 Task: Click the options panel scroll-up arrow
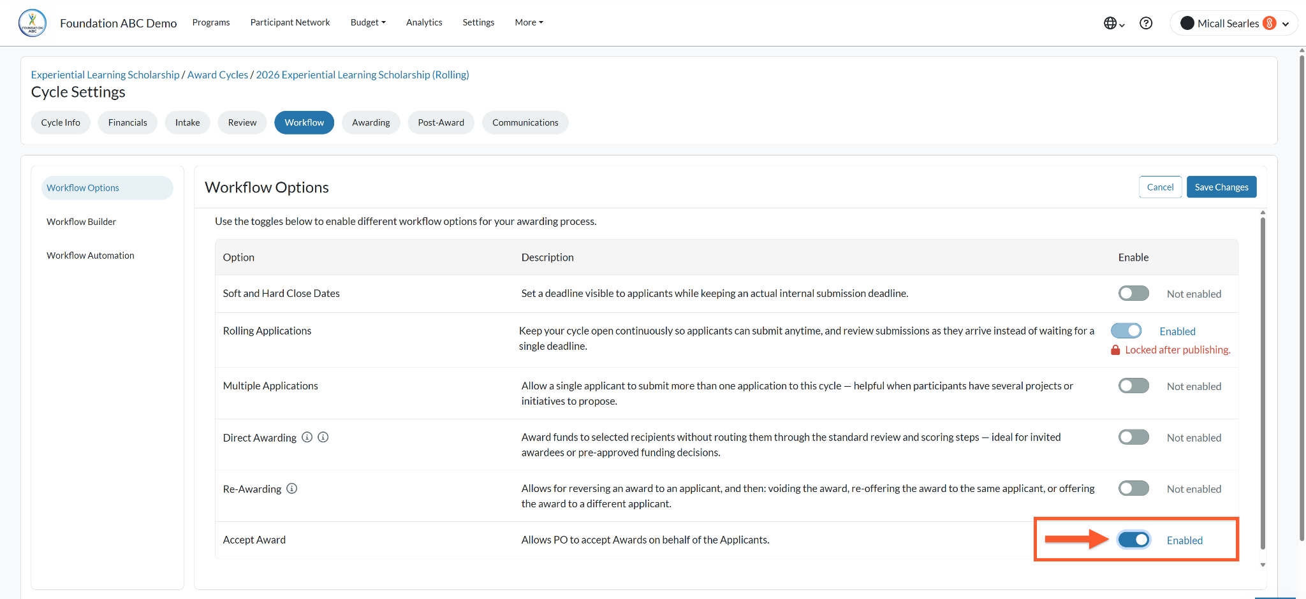1263,213
